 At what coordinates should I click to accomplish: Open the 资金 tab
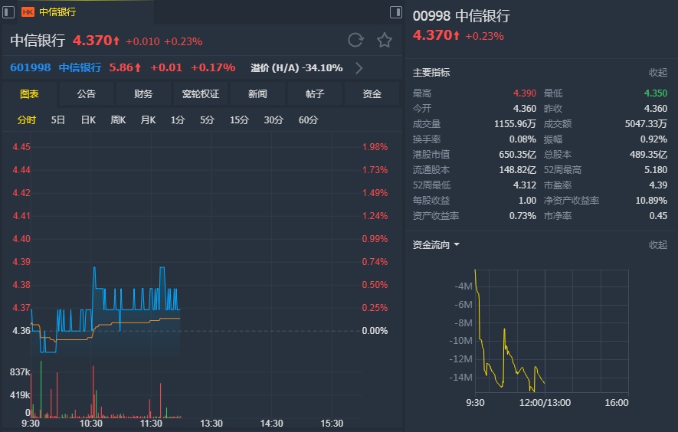(x=372, y=94)
